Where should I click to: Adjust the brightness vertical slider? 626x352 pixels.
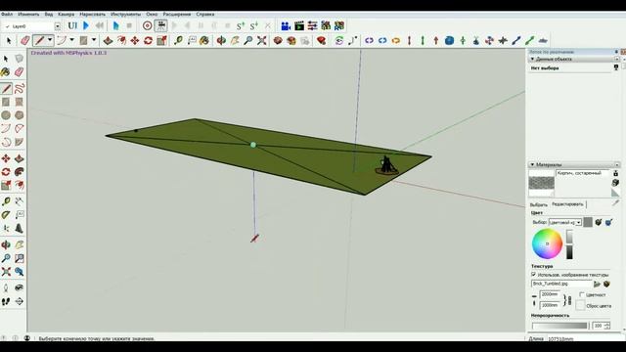click(x=569, y=244)
